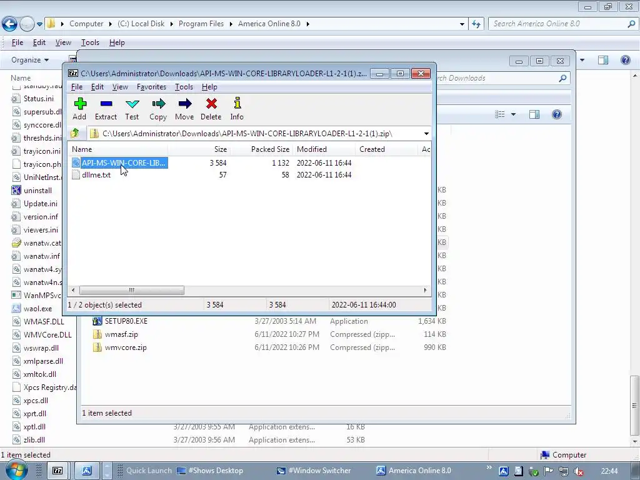
Task: Select Status.ini in America Online folder
Action: pyautogui.click(x=32, y=98)
